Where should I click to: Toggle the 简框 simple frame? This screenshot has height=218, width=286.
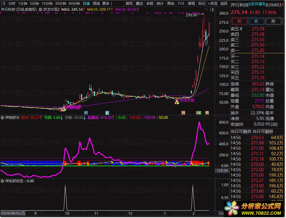[191, 3]
